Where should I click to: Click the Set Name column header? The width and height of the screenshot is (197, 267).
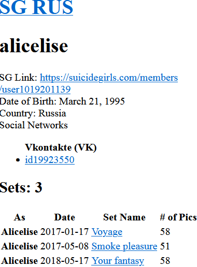point(124,217)
